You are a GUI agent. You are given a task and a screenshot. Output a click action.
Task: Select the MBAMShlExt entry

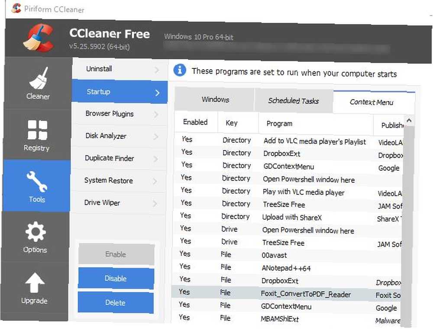[285, 319]
